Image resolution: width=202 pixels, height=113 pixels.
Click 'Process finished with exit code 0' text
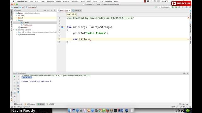36,81
